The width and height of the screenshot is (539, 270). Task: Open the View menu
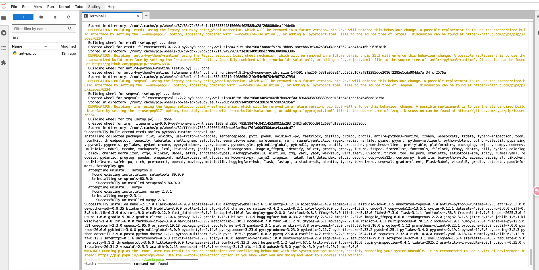click(x=38, y=7)
